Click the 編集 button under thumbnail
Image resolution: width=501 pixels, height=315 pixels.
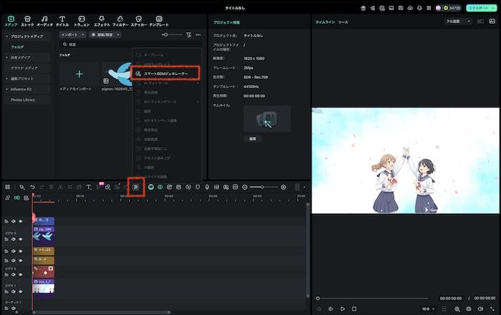[x=252, y=138]
